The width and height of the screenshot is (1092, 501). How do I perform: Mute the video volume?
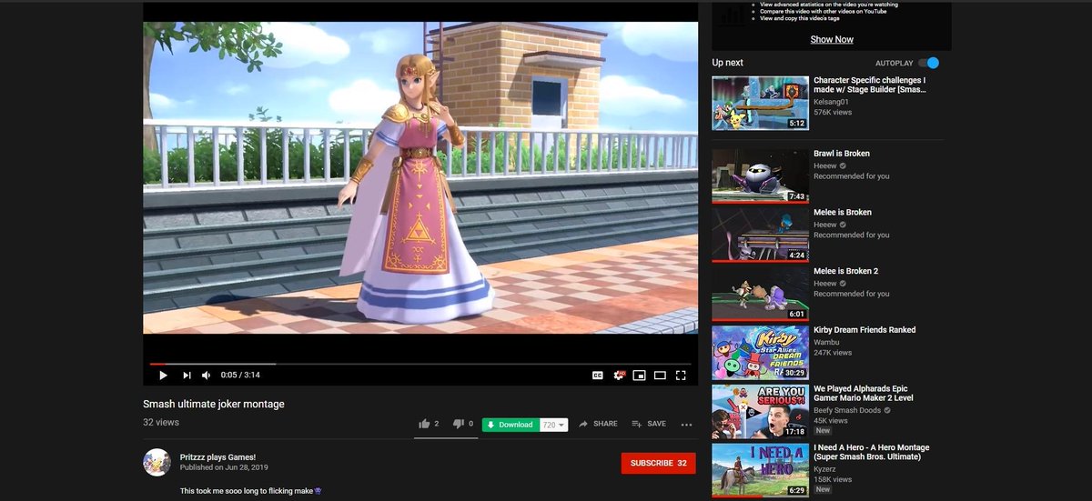[x=207, y=375]
